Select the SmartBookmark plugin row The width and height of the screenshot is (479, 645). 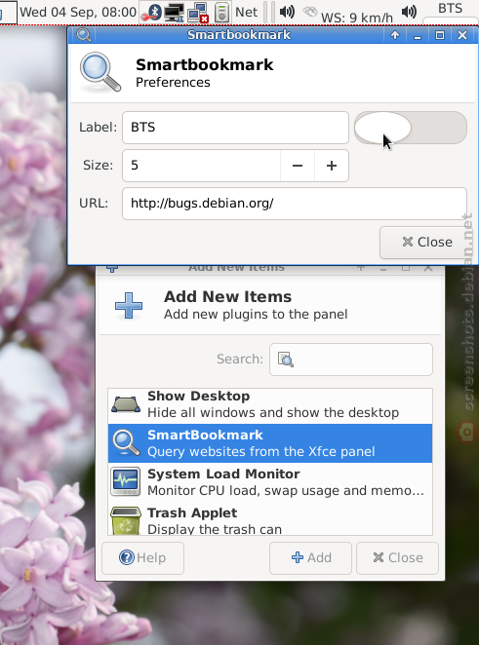[x=270, y=443]
